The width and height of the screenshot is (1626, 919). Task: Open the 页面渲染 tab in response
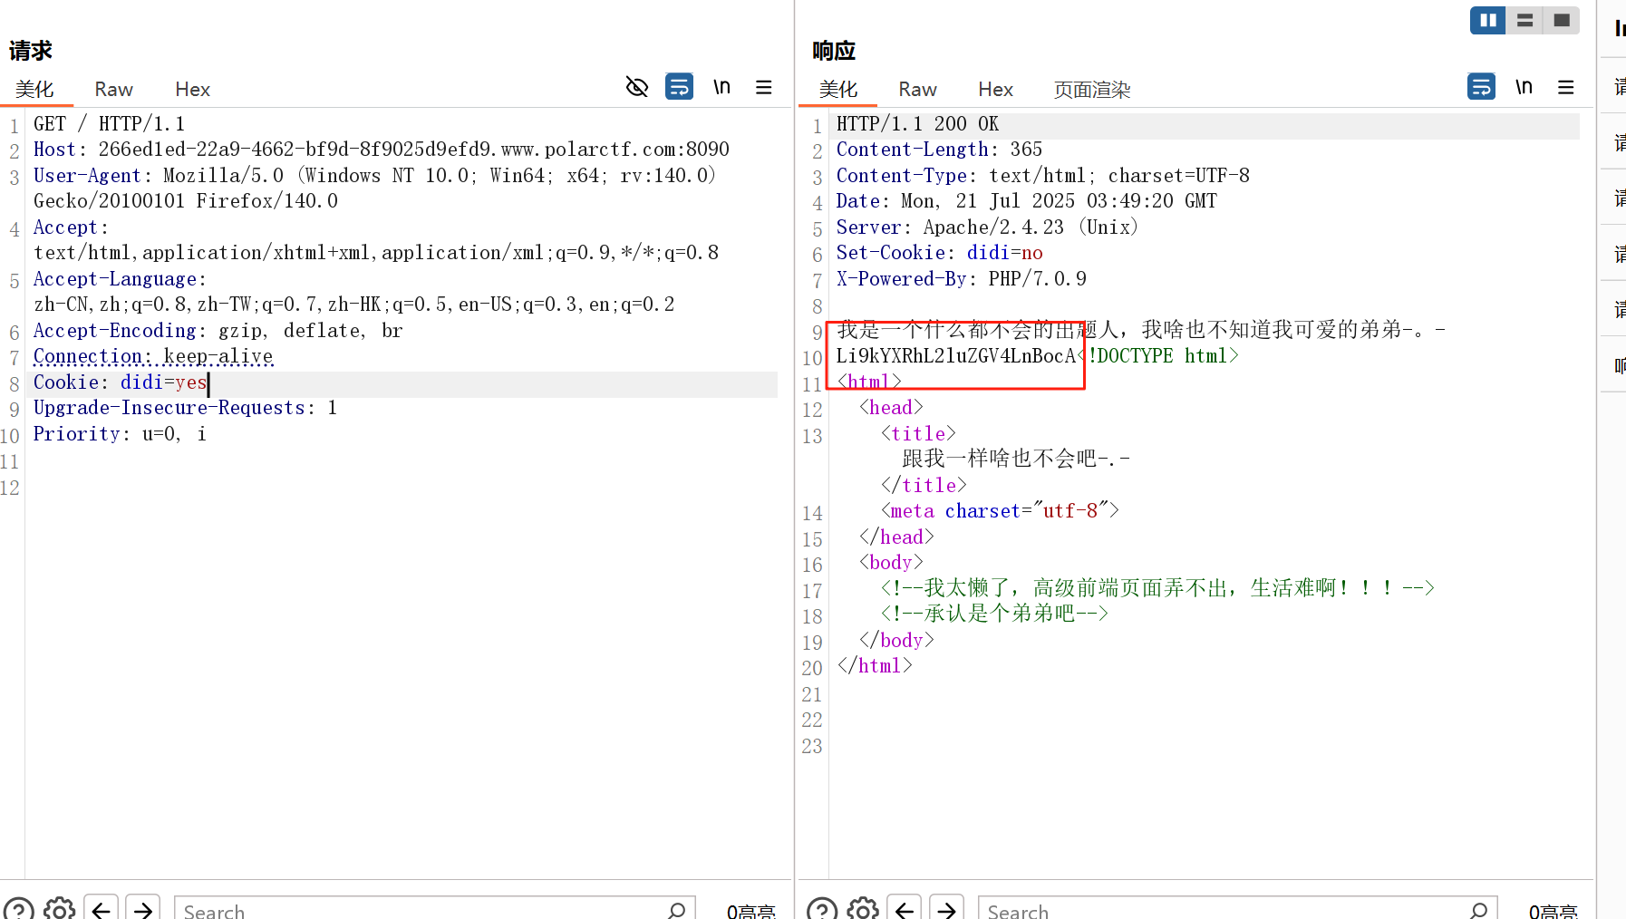click(1092, 89)
